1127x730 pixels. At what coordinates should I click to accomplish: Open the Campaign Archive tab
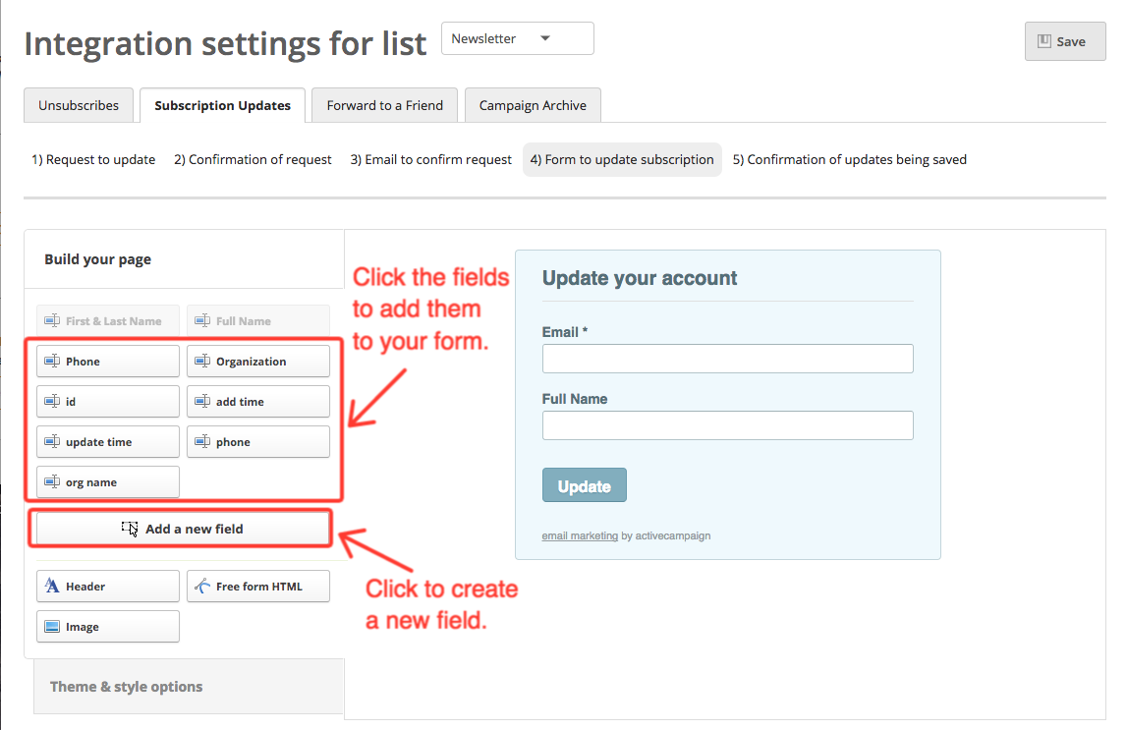533,104
